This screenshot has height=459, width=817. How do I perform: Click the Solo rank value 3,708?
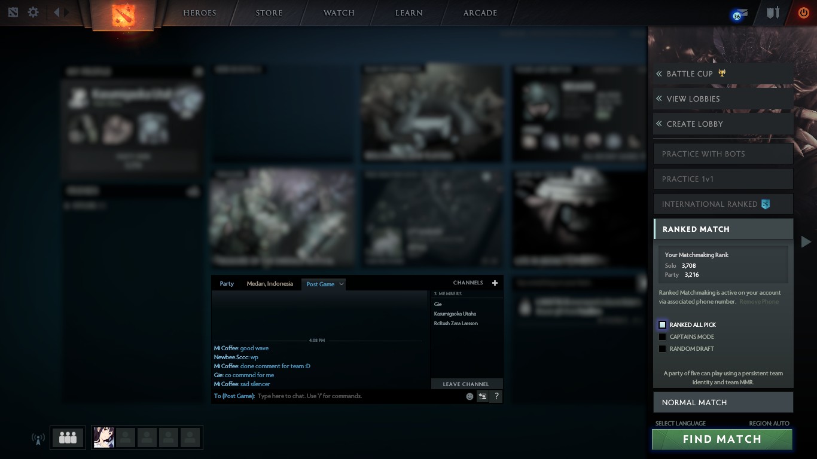(x=689, y=265)
